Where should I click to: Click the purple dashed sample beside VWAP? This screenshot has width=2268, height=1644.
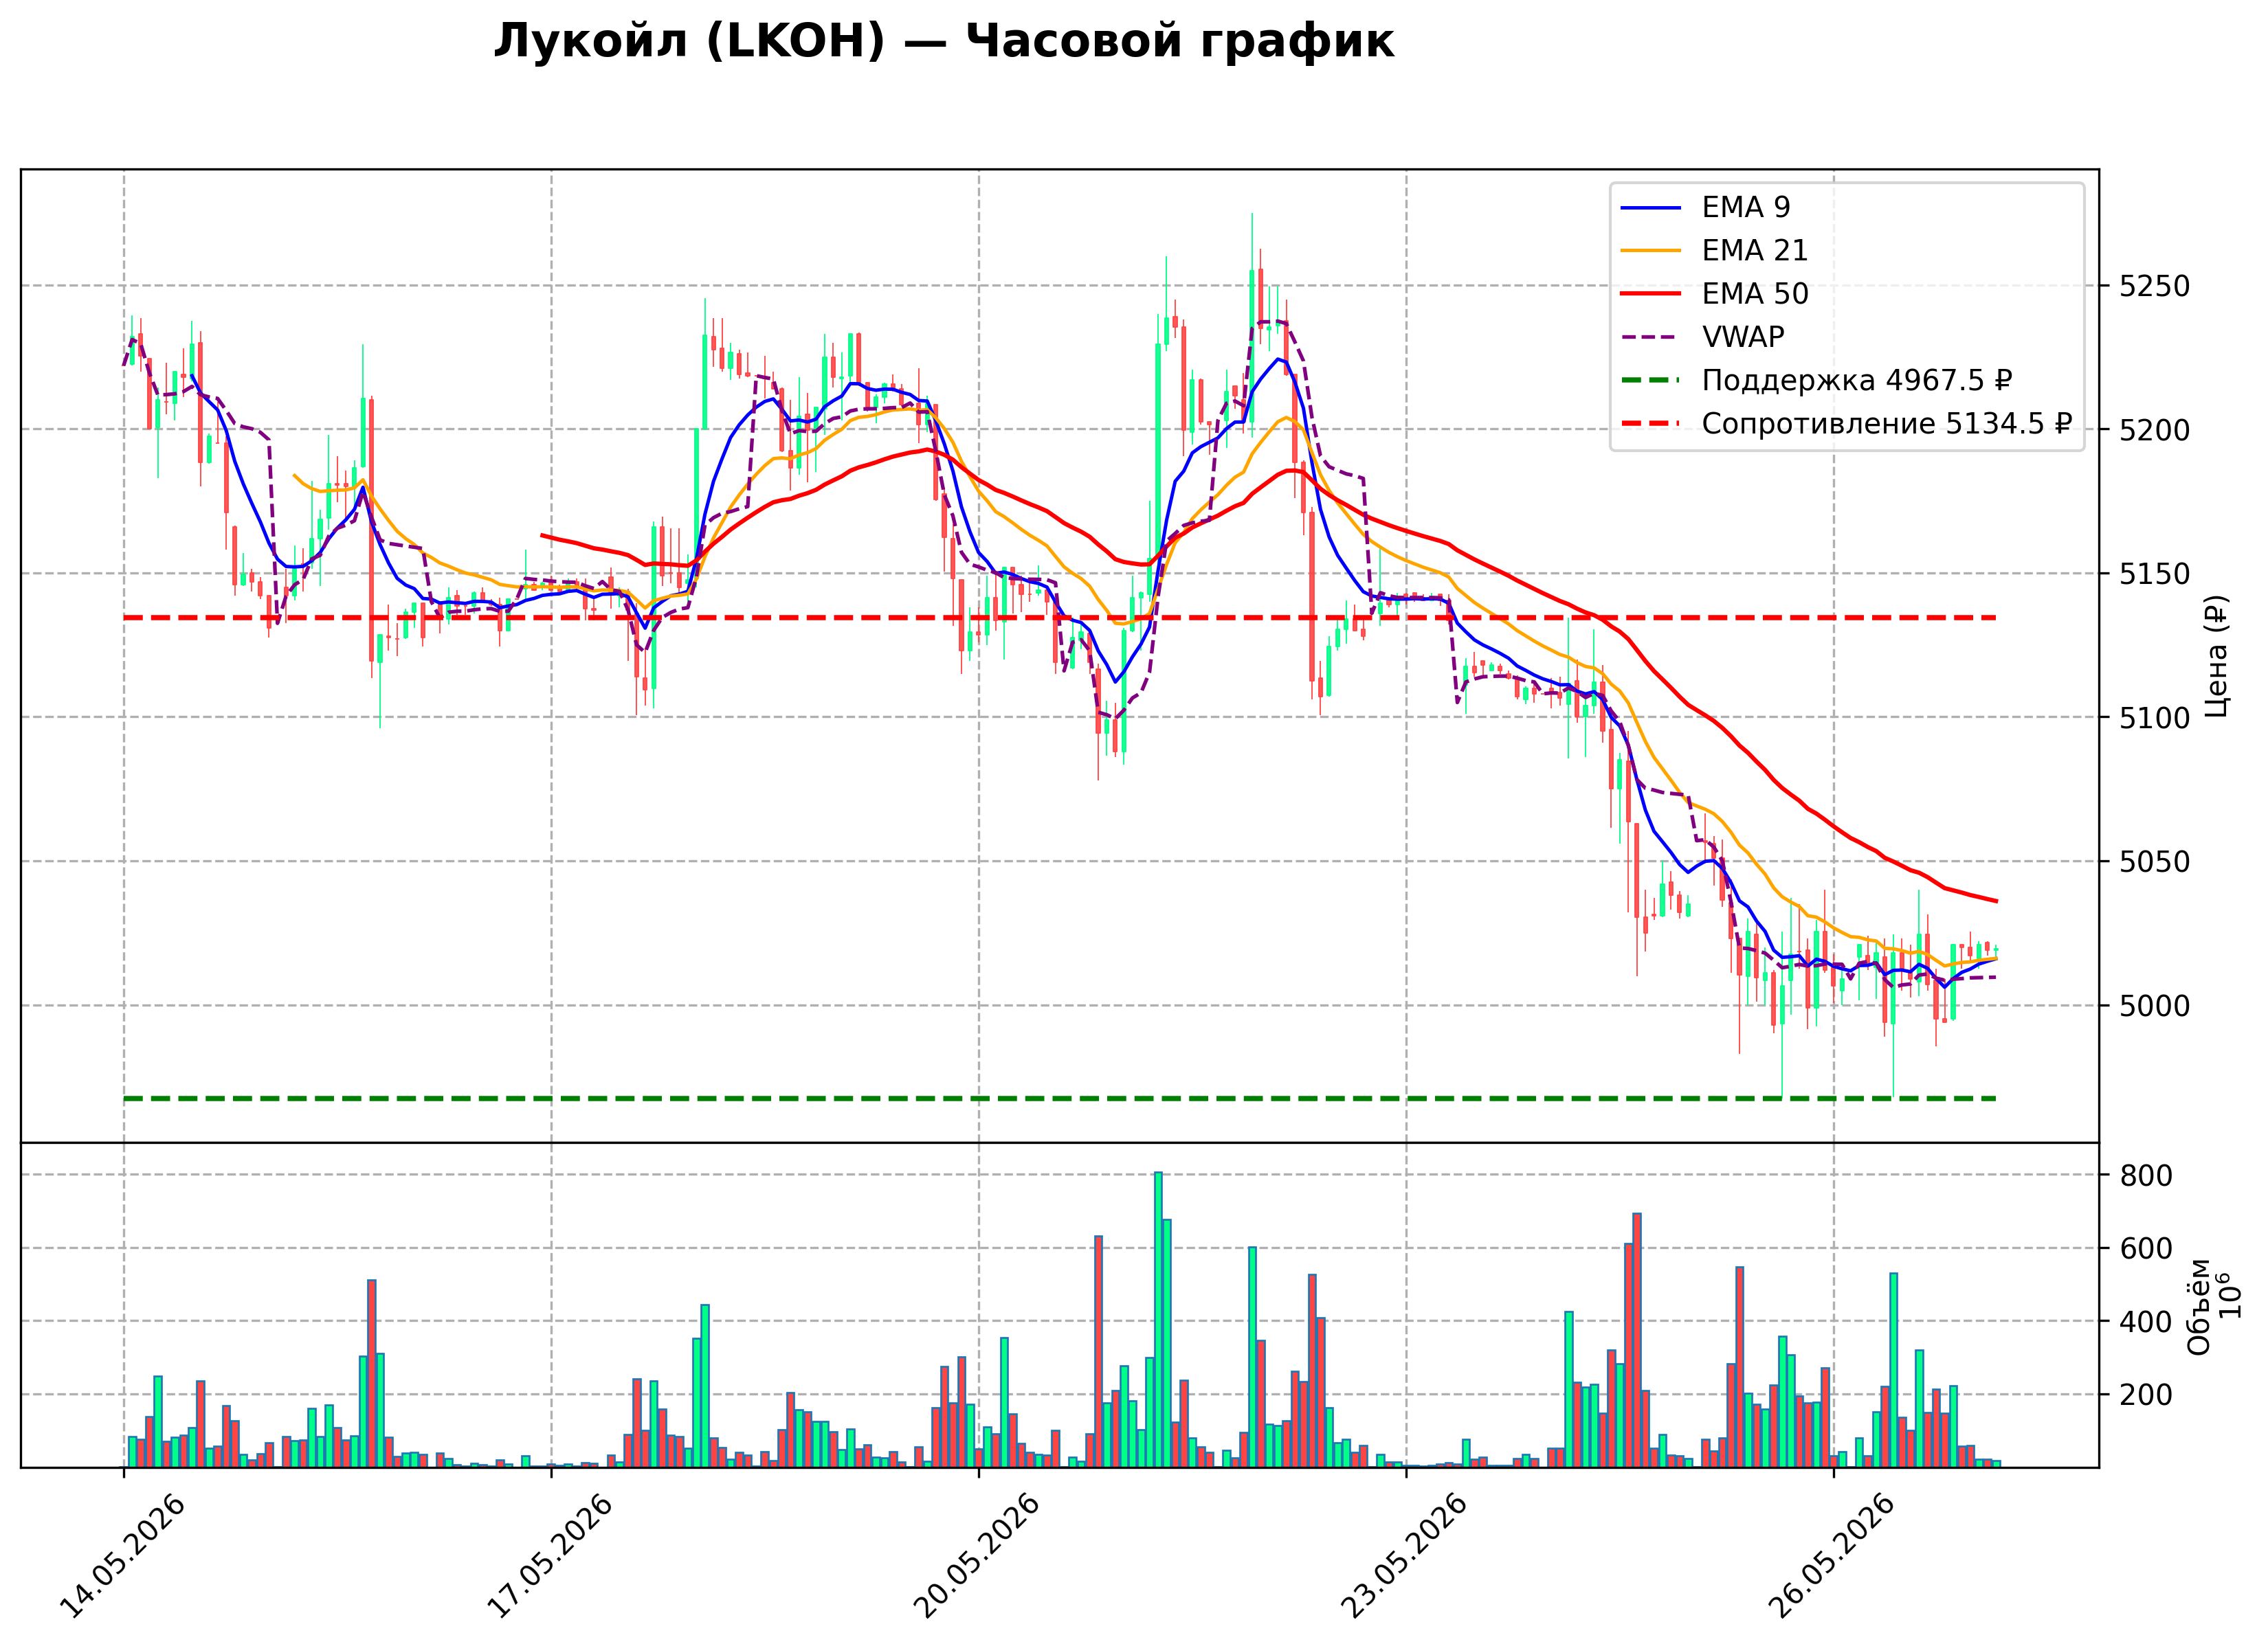tap(1651, 338)
